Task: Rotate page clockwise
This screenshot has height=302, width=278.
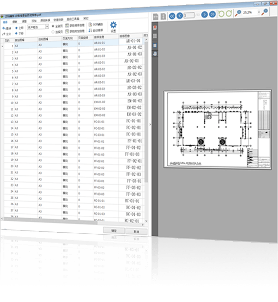Action: click(229, 14)
